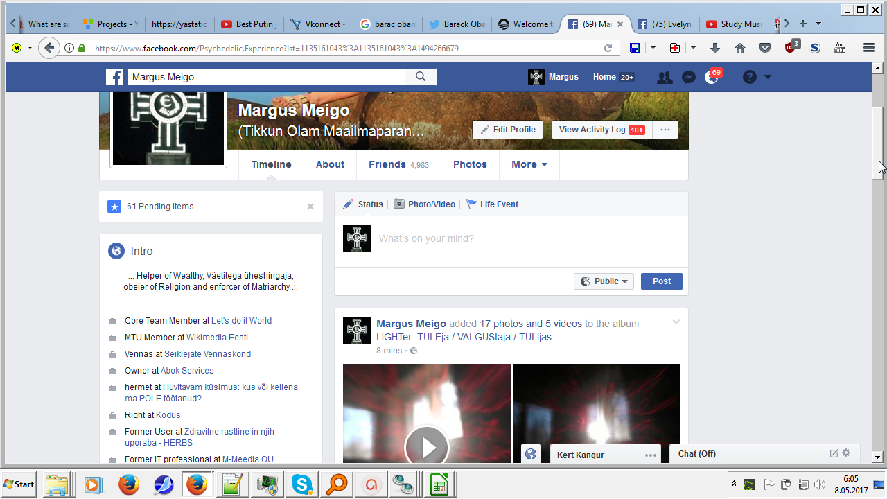Open the profile three-dots more options button

(x=665, y=130)
